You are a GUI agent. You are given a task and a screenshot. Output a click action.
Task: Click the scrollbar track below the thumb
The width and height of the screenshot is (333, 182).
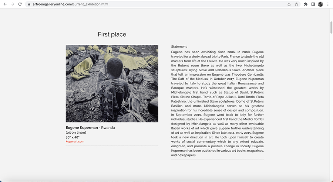coord(331,106)
